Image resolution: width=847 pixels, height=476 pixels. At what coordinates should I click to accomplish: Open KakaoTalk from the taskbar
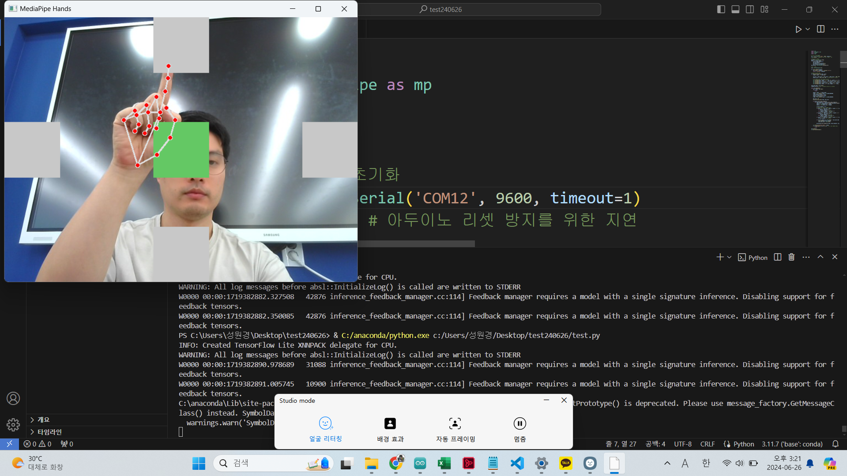(566, 463)
